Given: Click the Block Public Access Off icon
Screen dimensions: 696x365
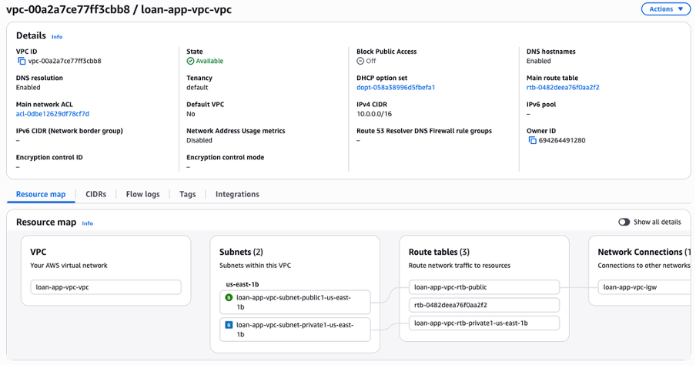Looking at the screenshot, I should coord(360,61).
